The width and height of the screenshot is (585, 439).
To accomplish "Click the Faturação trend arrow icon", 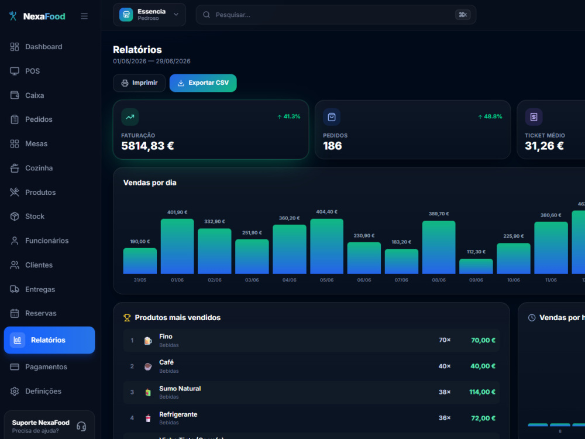I will [x=130, y=117].
